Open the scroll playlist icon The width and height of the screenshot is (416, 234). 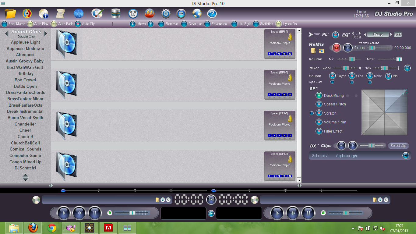[x=61, y=14]
